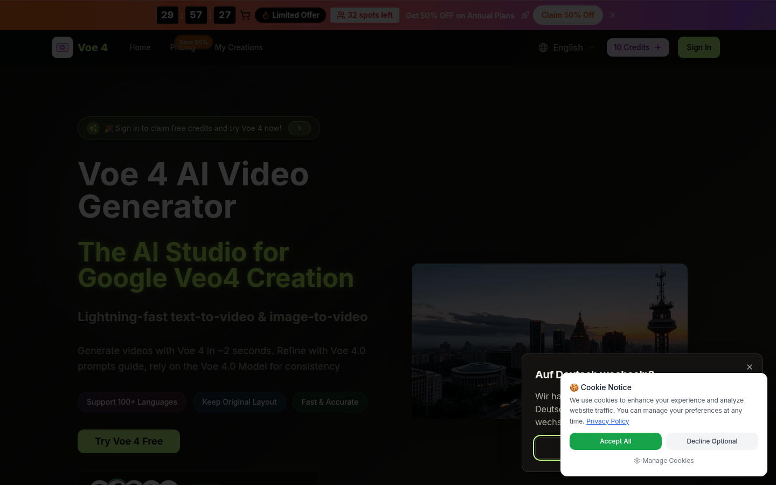The width and height of the screenshot is (776, 485).
Task: Click the Claim 50% Off button
Action: pos(567,15)
